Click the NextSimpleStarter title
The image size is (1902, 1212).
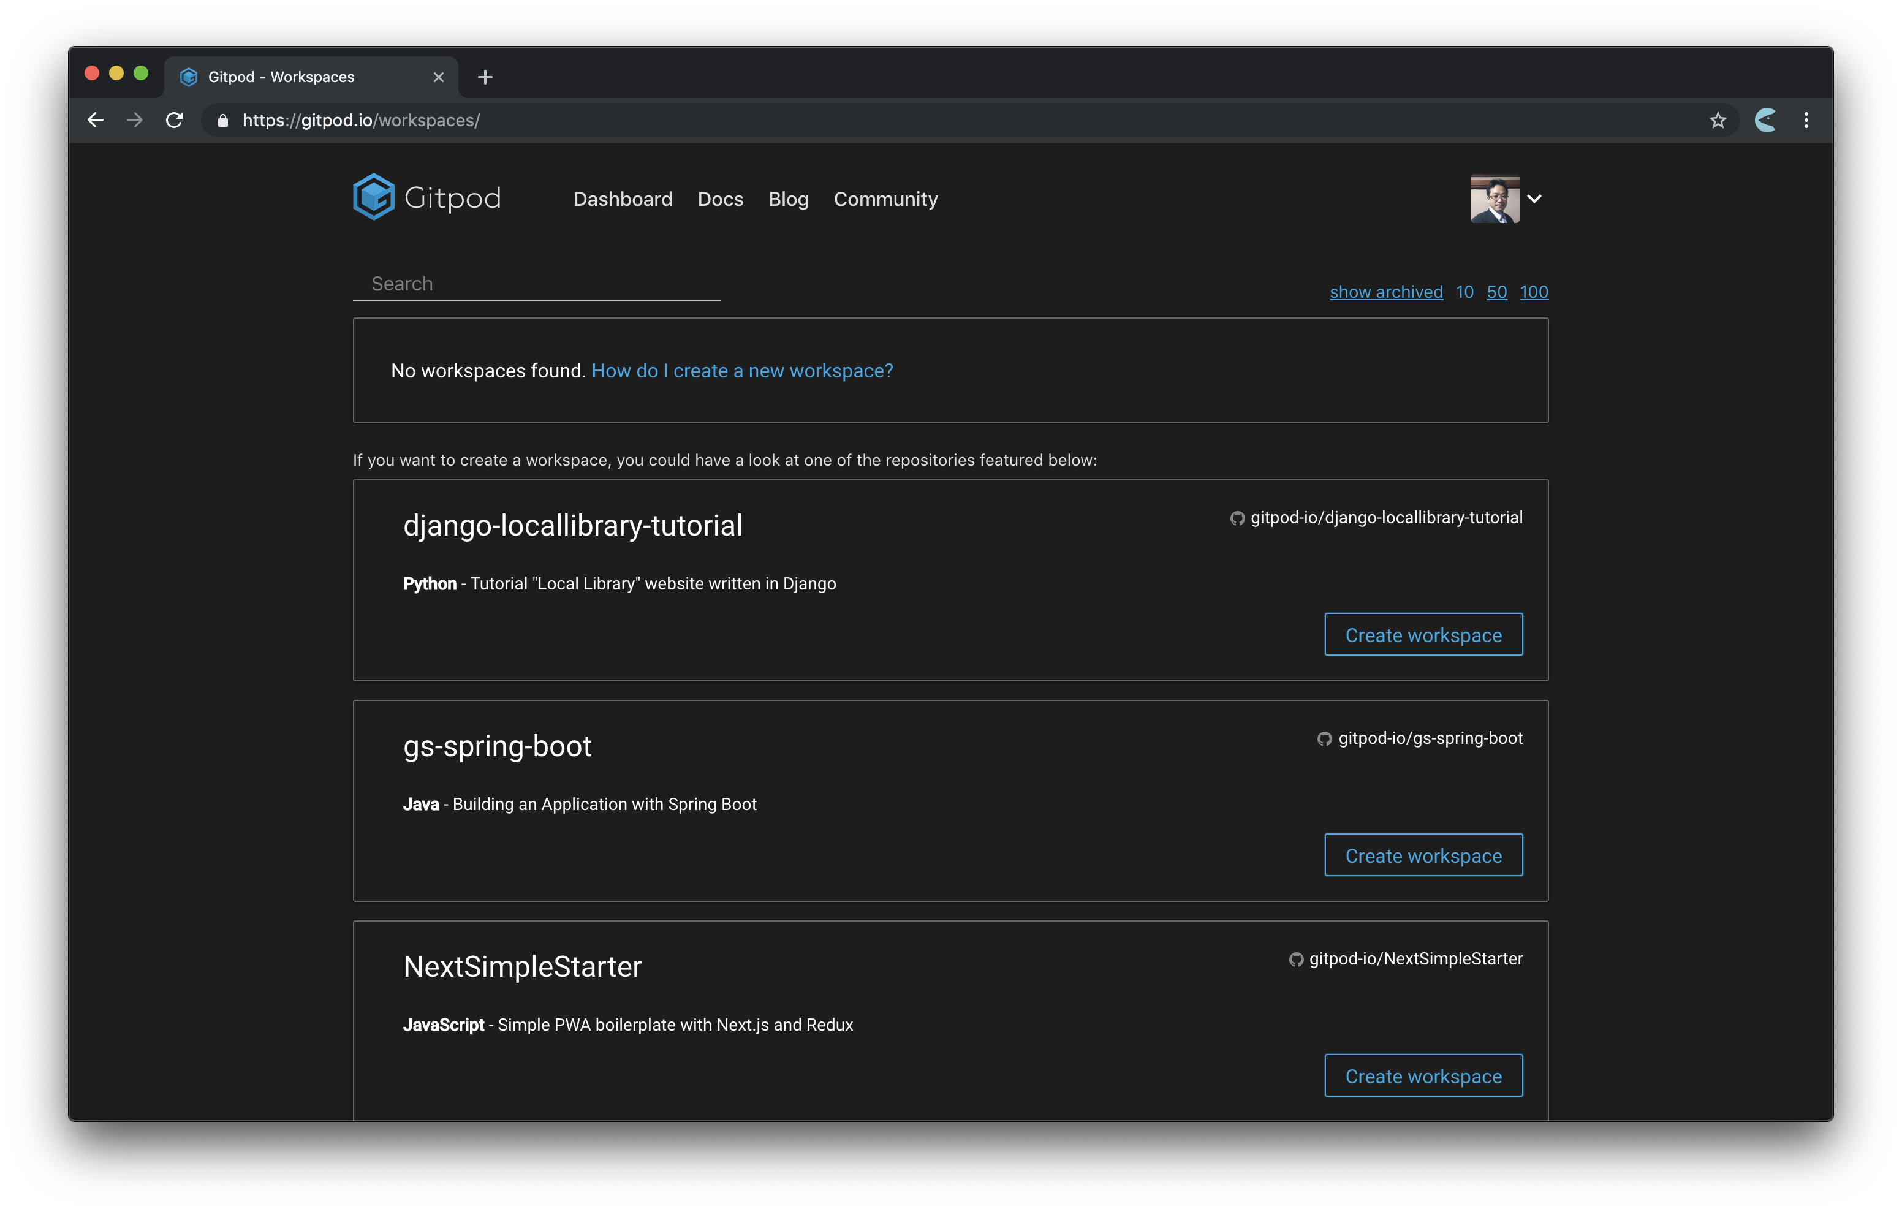[x=523, y=966]
